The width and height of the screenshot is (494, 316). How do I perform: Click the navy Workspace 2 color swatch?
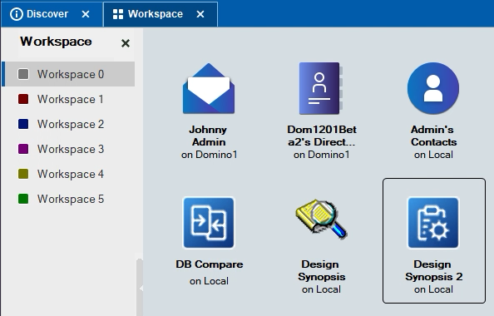point(23,124)
